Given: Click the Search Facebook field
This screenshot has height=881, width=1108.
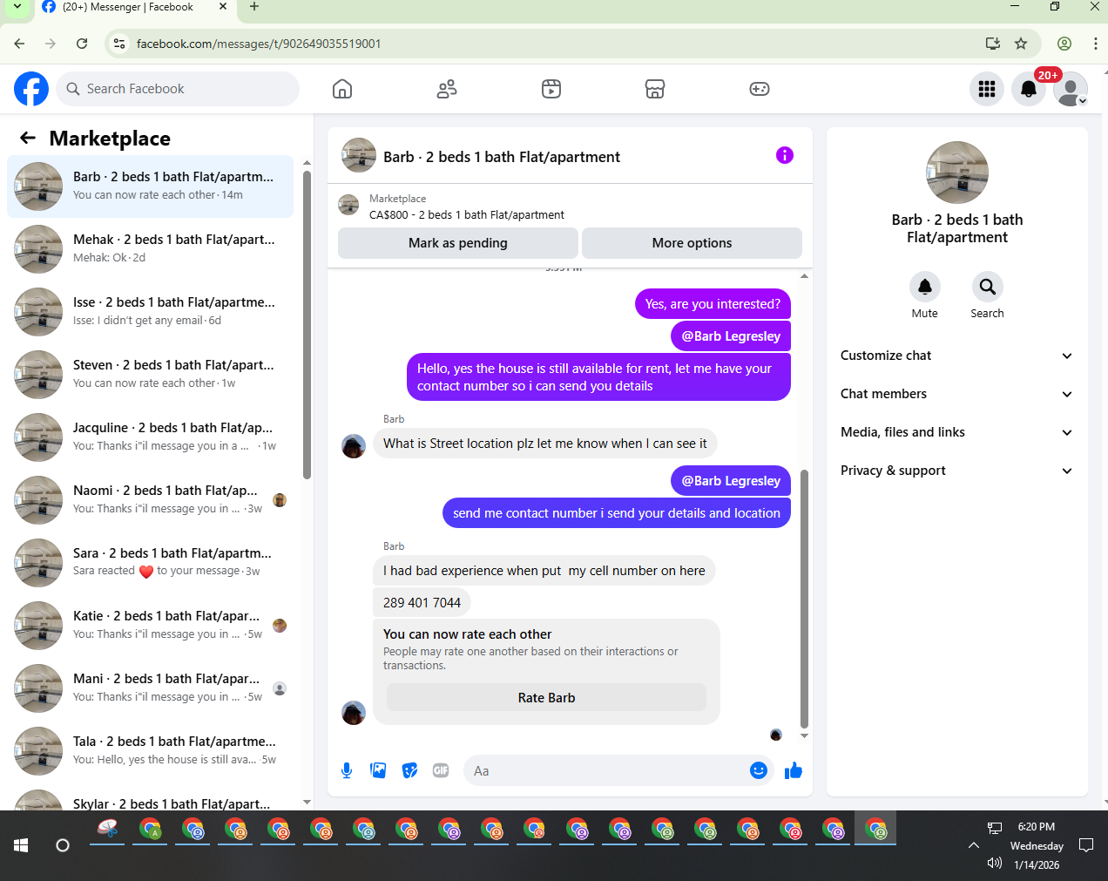Looking at the screenshot, I should (x=179, y=89).
